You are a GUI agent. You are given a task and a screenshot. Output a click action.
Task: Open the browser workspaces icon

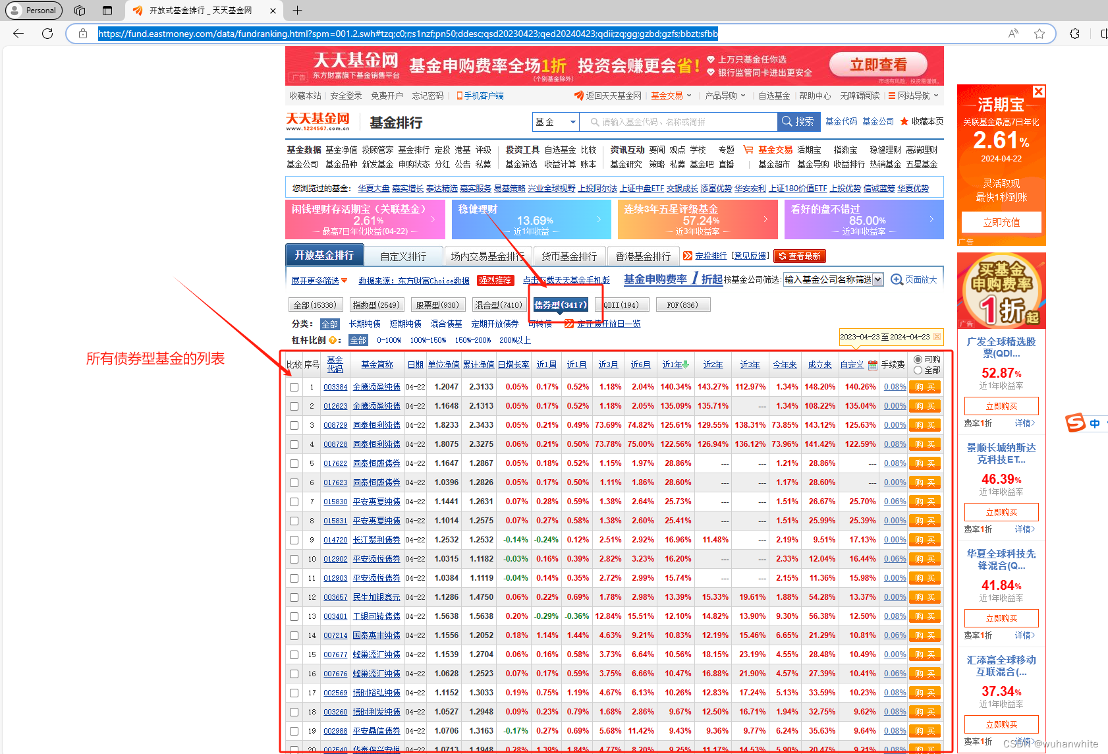80,11
